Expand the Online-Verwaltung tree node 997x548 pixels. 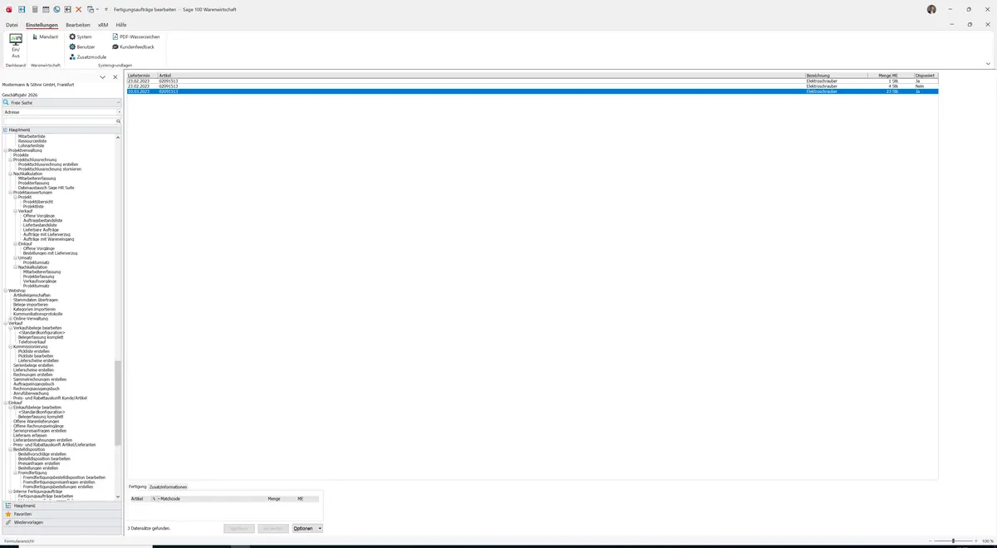pos(11,319)
